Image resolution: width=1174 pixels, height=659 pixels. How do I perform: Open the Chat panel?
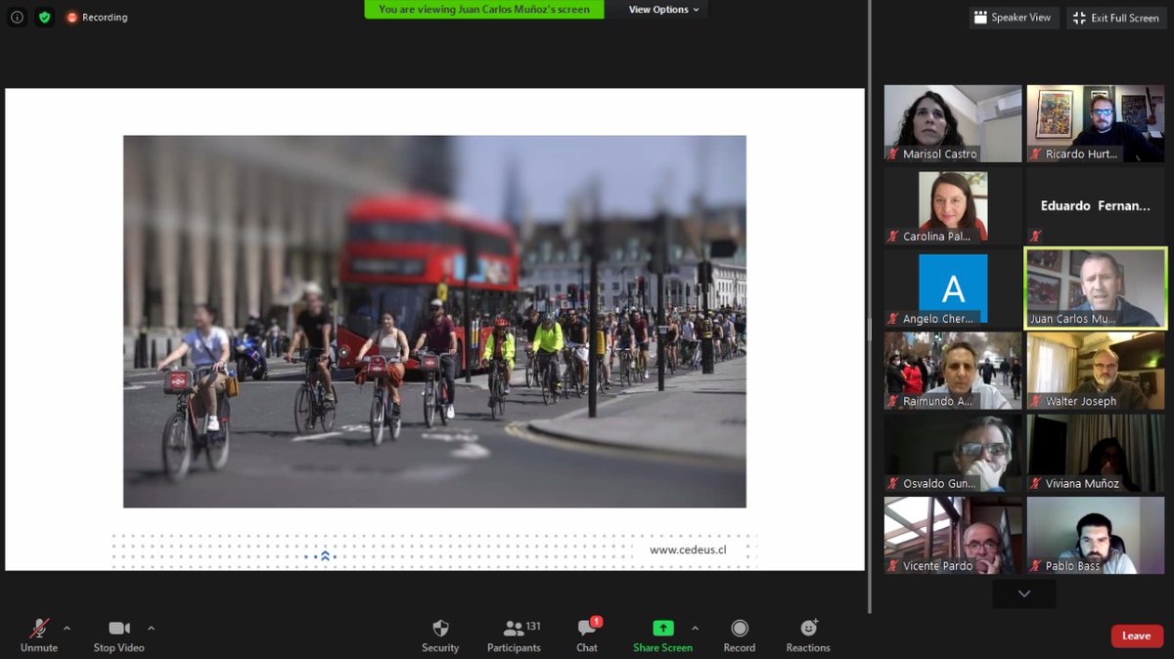point(587,636)
